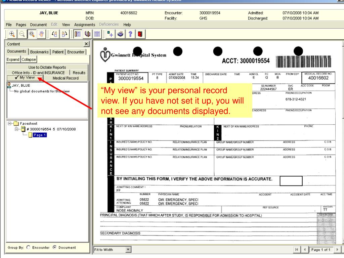
Task: Click medical record number 40016602 on form
Action: coord(318,78)
